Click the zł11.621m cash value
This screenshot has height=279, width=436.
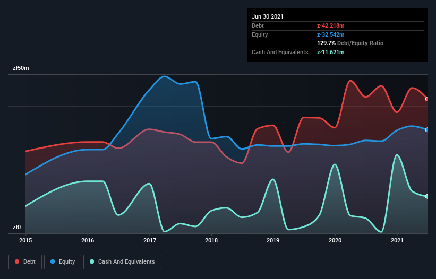pyautogui.click(x=331, y=52)
